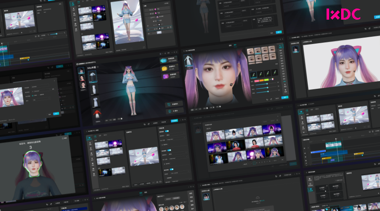The width and height of the screenshot is (380, 211).
Task: Click the video recorder icon below live settings preview
Action: point(160,182)
